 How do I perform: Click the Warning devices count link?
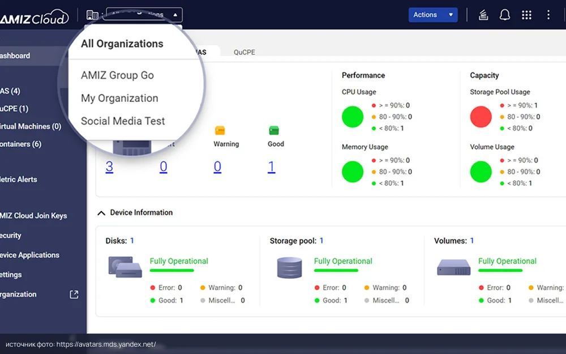[x=217, y=167]
